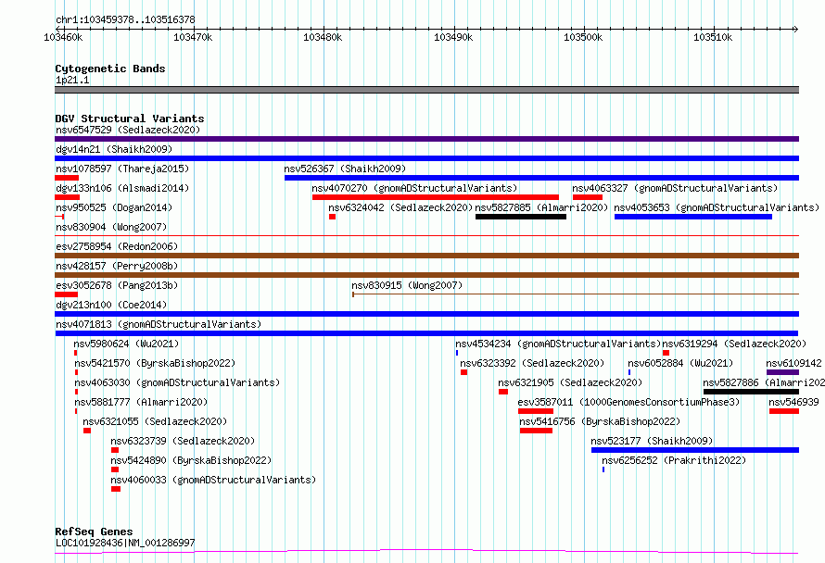Viewport: 825px width, 563px height.
Task: Click nsv4053653 gnomAD variant label
Action: tap(717, 207)
